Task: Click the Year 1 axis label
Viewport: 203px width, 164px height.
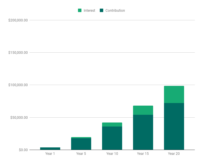Action: 50,154
